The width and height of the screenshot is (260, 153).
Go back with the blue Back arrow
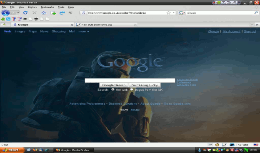pos(5,13)
